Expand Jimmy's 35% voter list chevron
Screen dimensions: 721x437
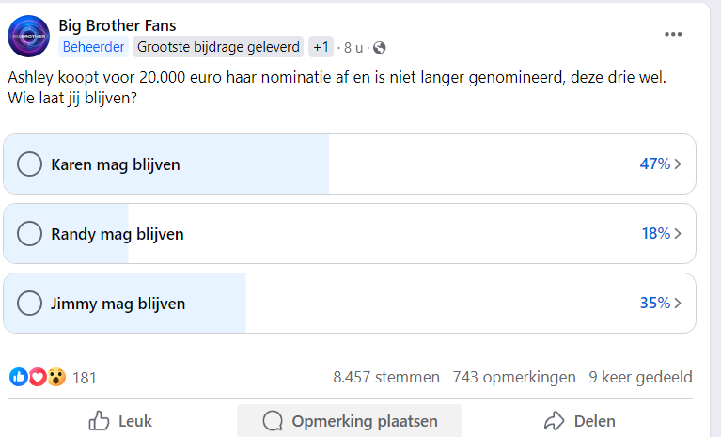[679, 304]
